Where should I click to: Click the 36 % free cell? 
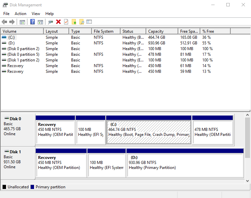coord(207,37)
